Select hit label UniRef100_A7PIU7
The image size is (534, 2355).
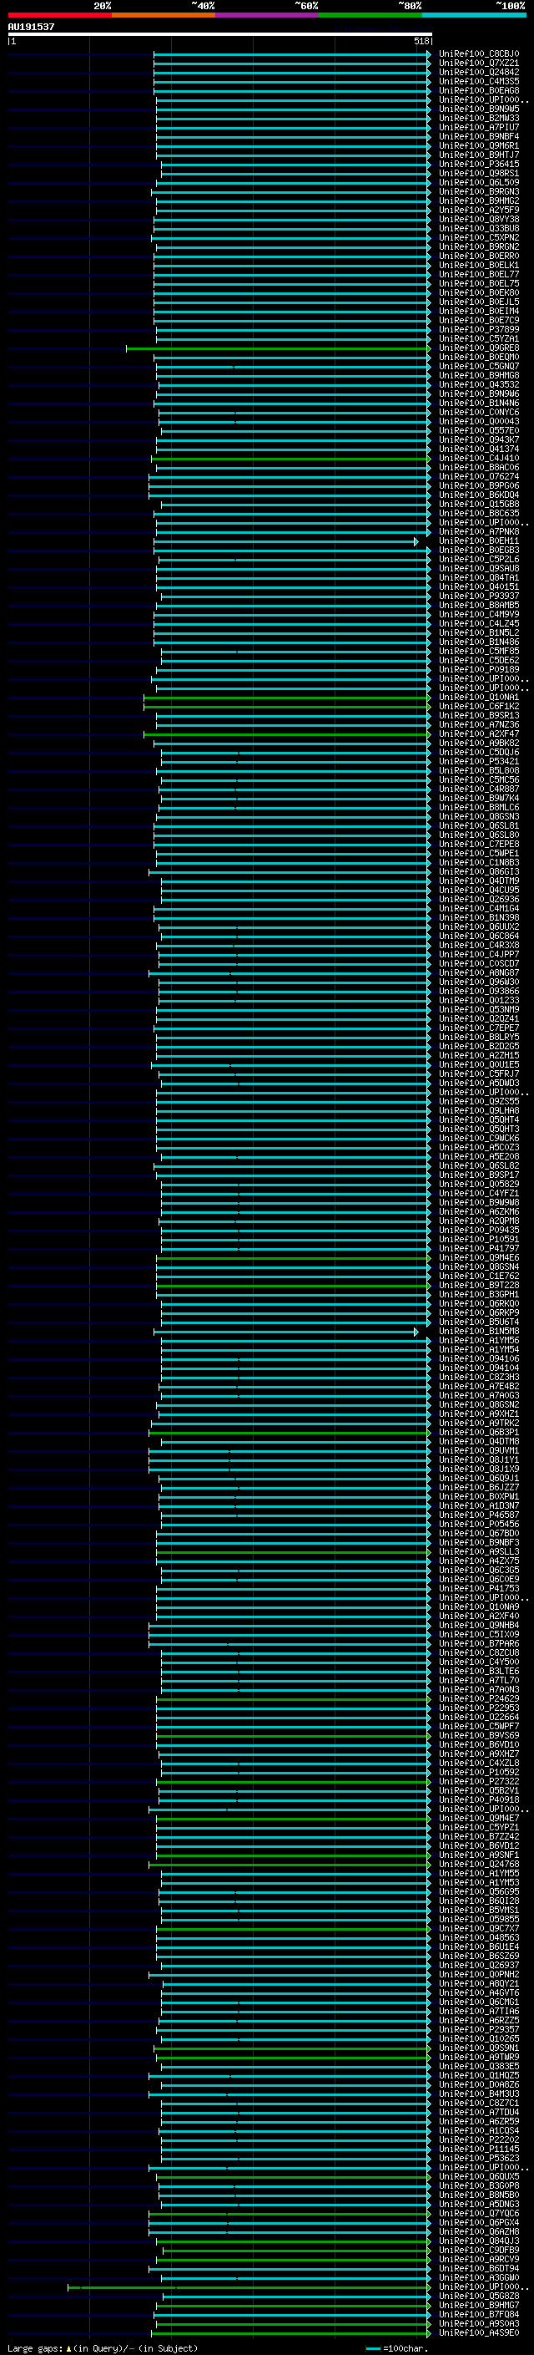click(x=478, y=127)
